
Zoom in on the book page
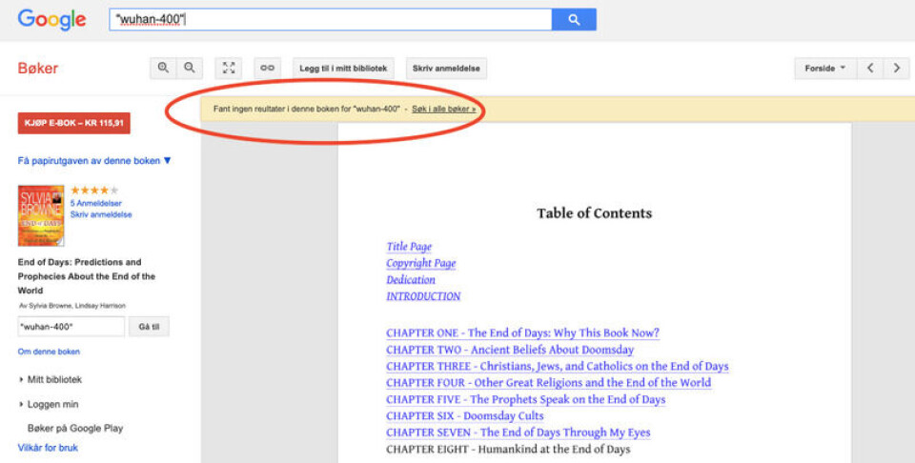click(163, 68)
